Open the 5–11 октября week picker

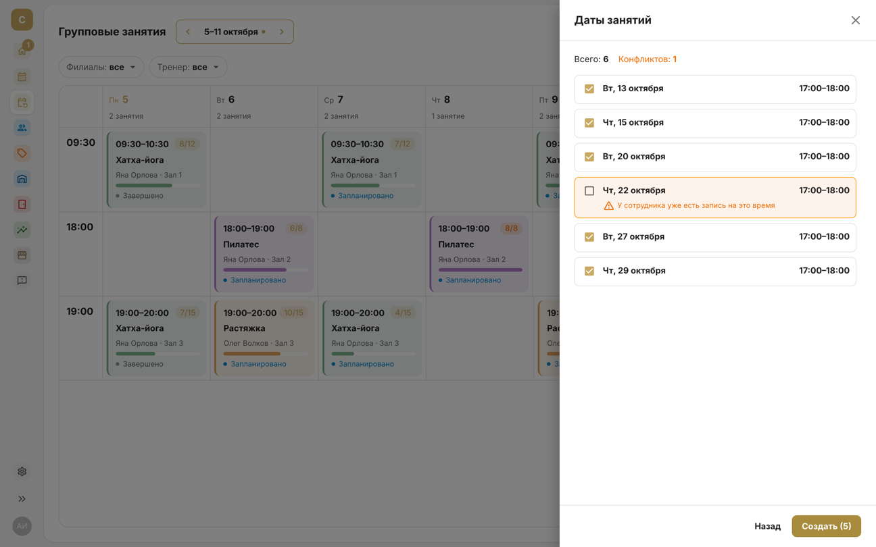click(x=235, y=32)
